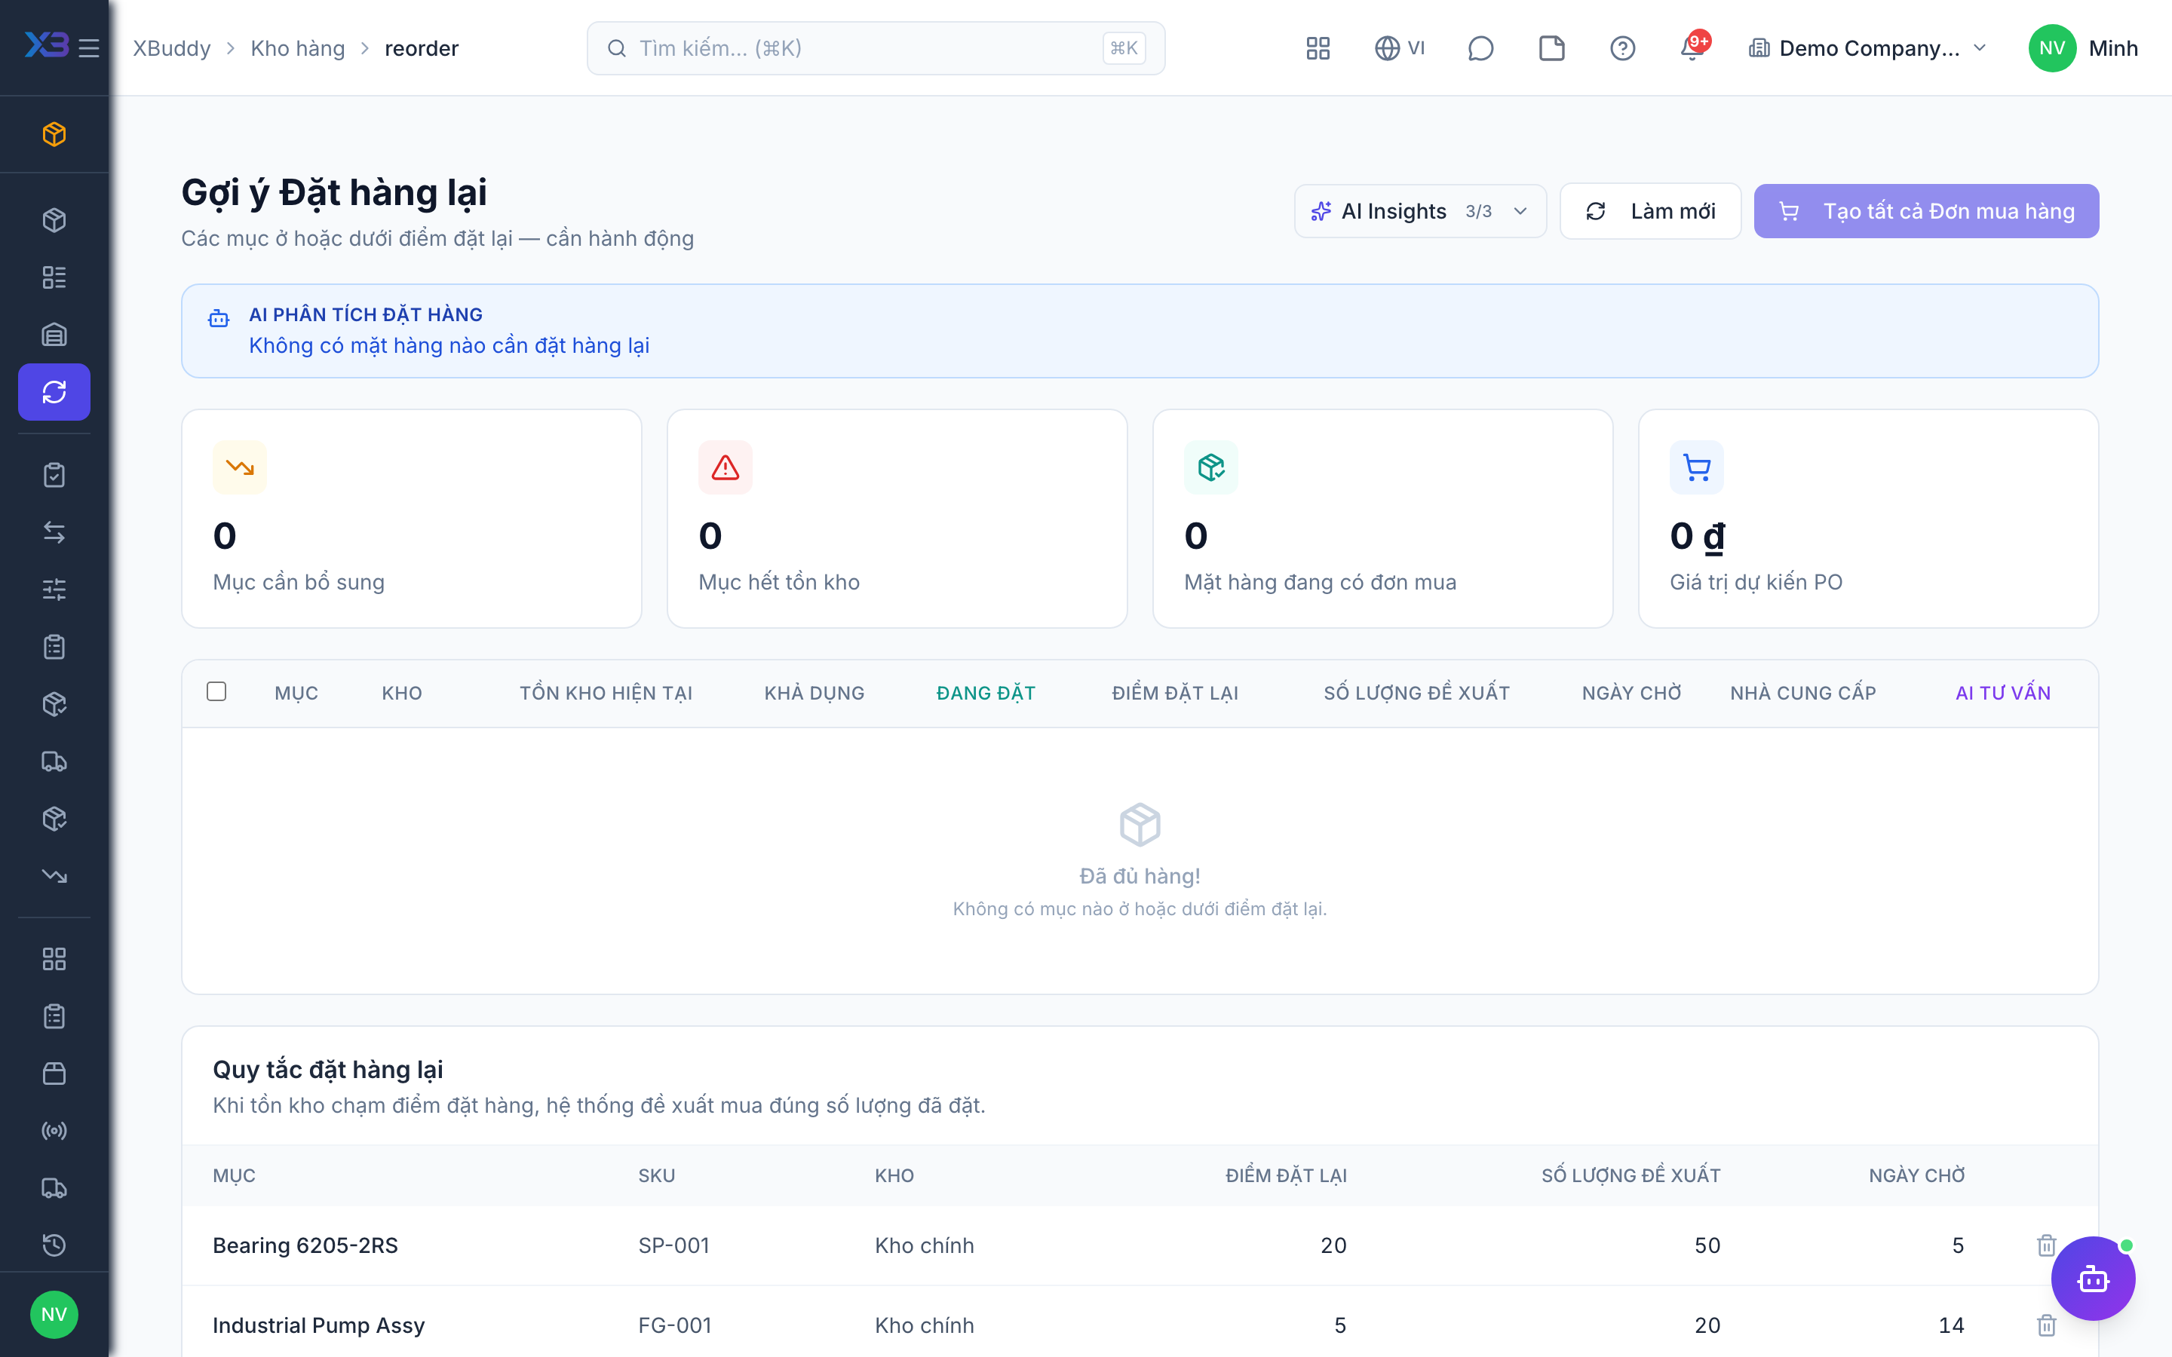This screenshot has height=1357, width=2172.
Task: Open the hamburger menu next to the logo
Action: pyautogui.click(x=89, y=47)
